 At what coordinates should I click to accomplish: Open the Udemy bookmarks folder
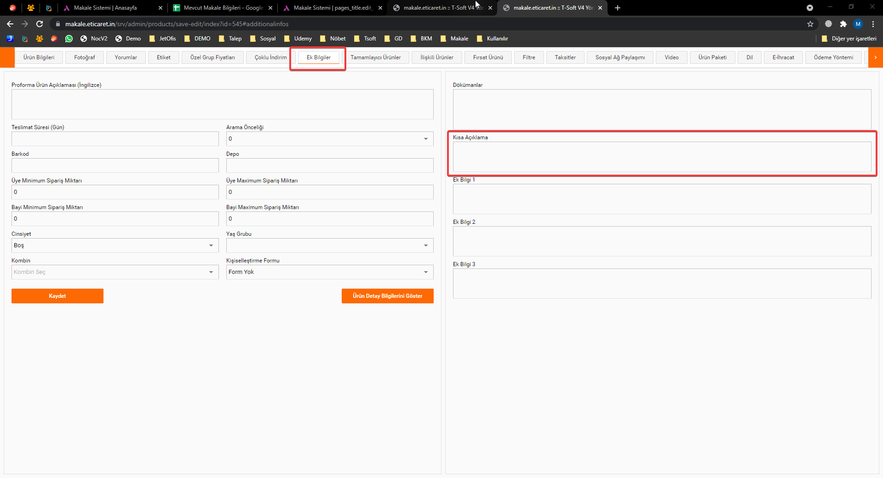click(x=298, y=39)
